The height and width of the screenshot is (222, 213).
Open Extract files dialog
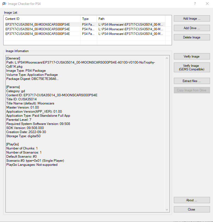[192, 81]
